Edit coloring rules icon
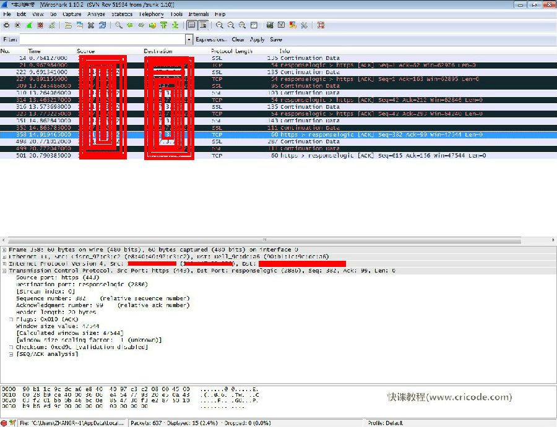 click(x=293, y=25)
